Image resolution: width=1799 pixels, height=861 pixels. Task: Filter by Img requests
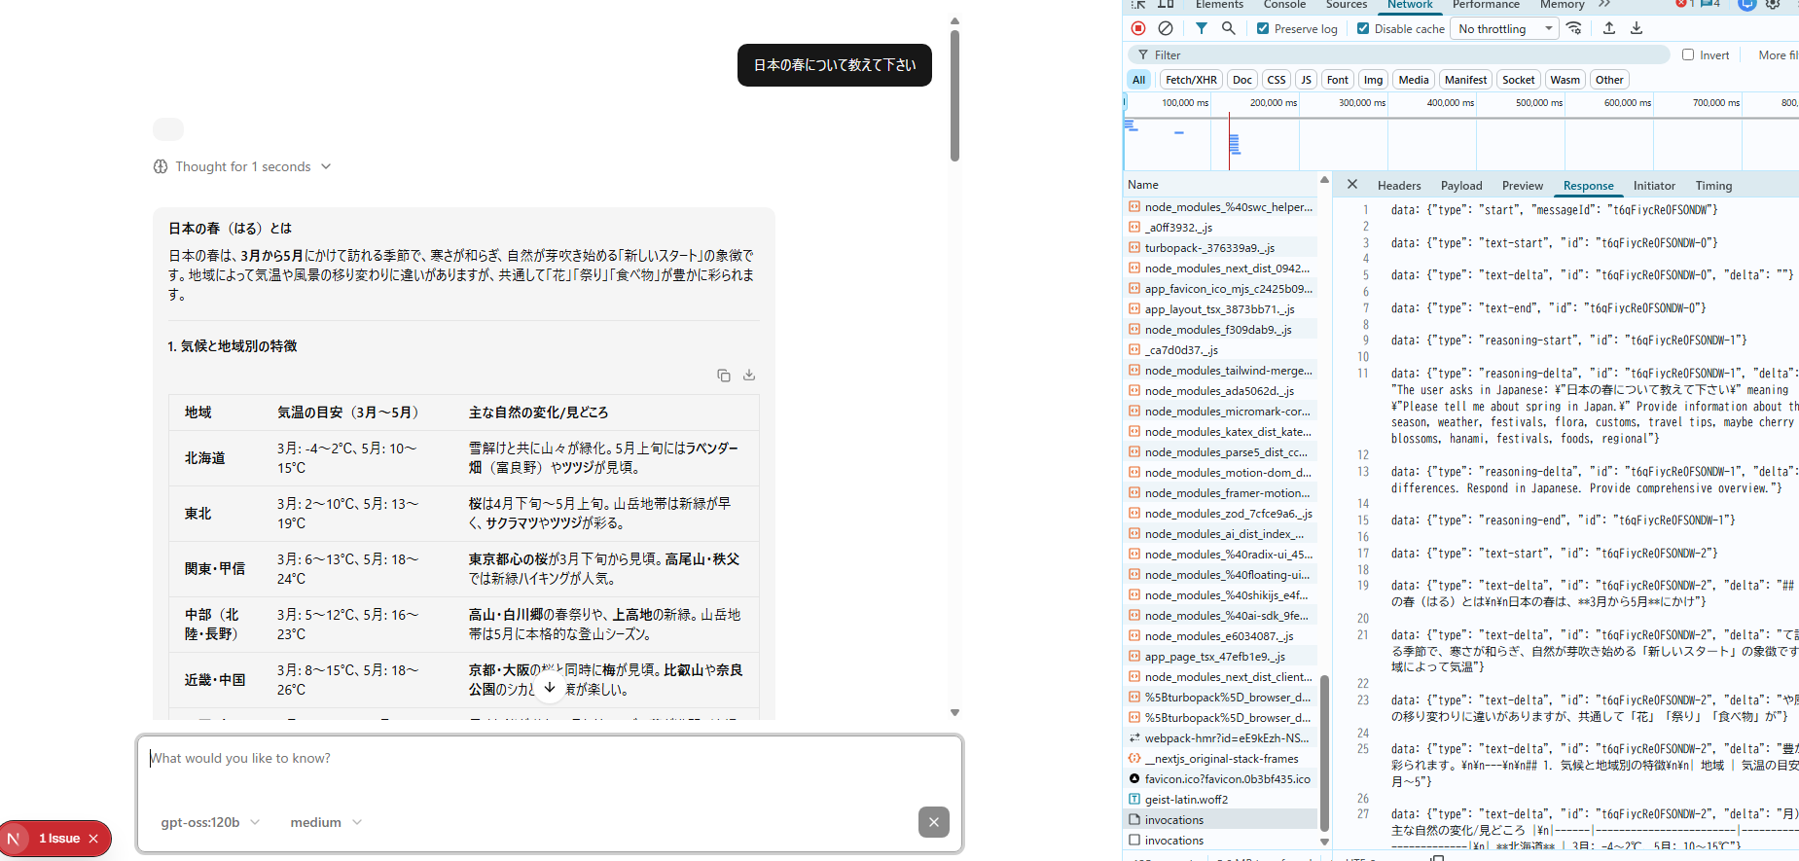pos(1373,80)
